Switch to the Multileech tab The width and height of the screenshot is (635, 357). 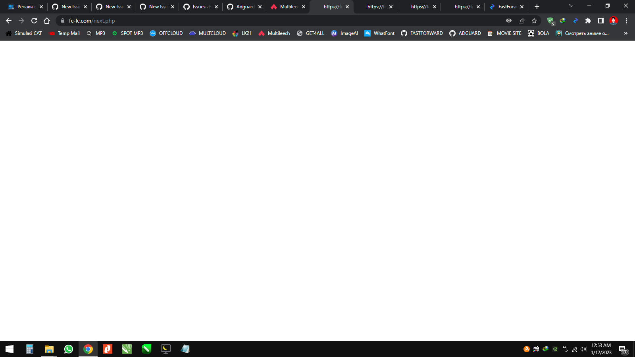(286, 6)
